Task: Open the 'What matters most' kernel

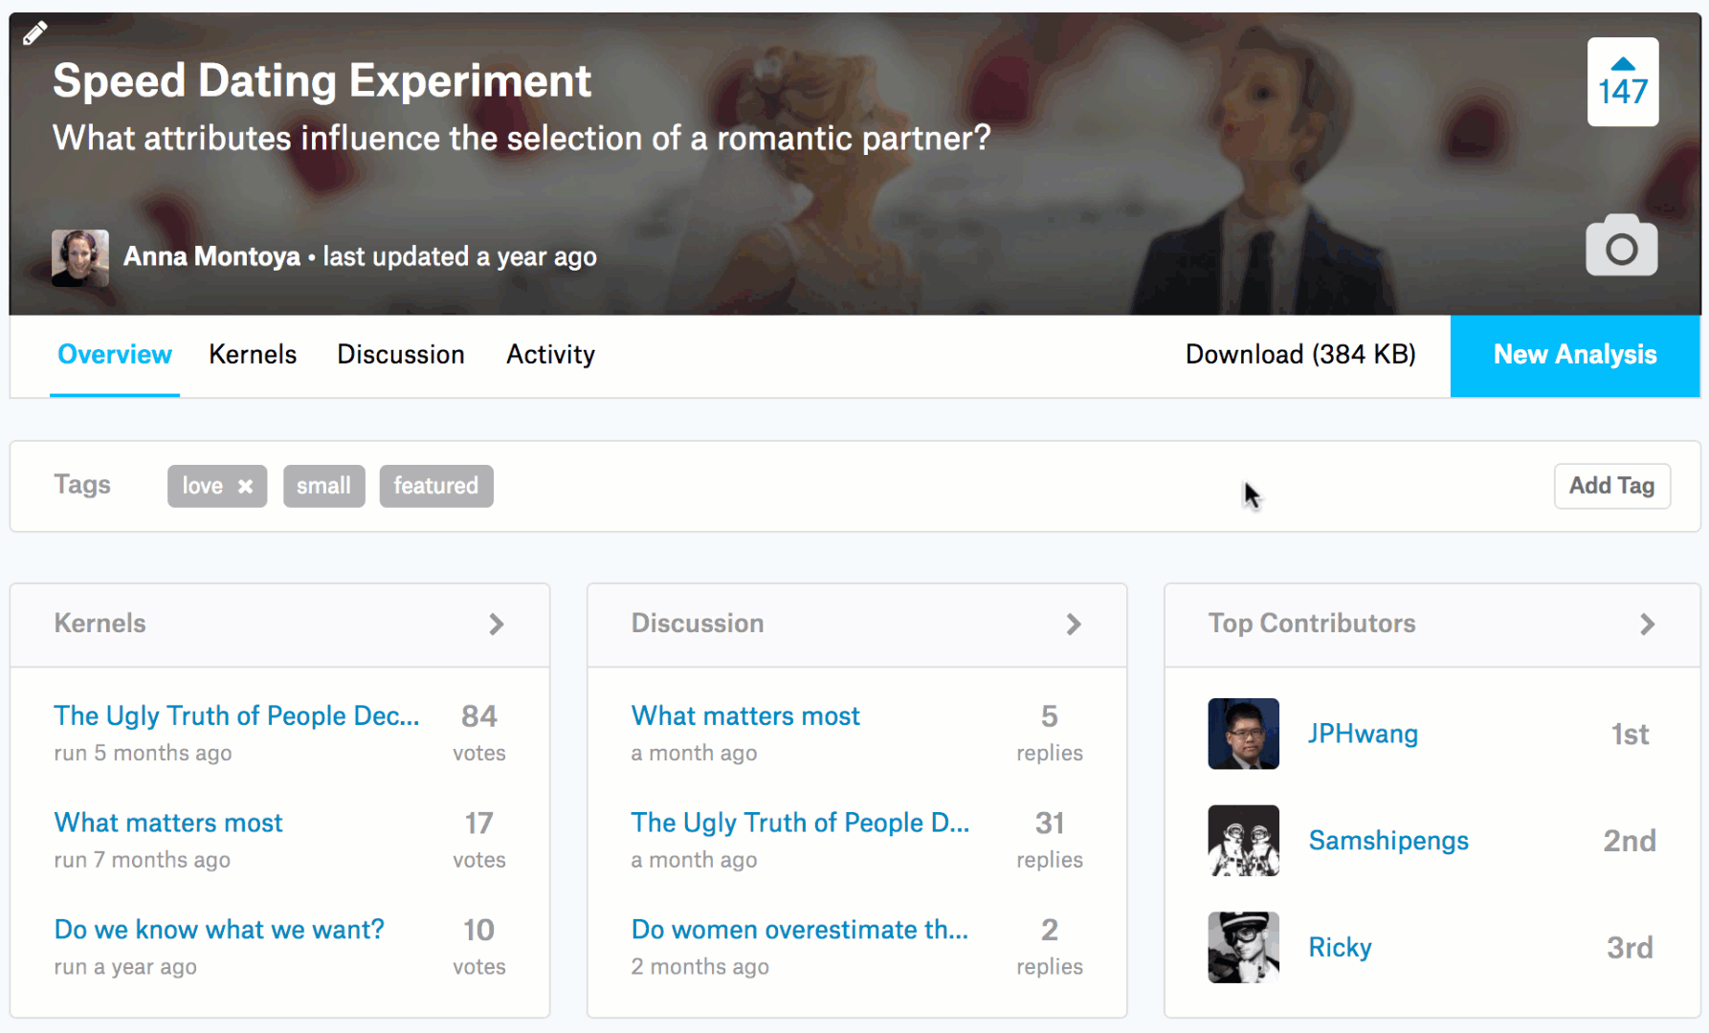Action: [x=167, y=823]
